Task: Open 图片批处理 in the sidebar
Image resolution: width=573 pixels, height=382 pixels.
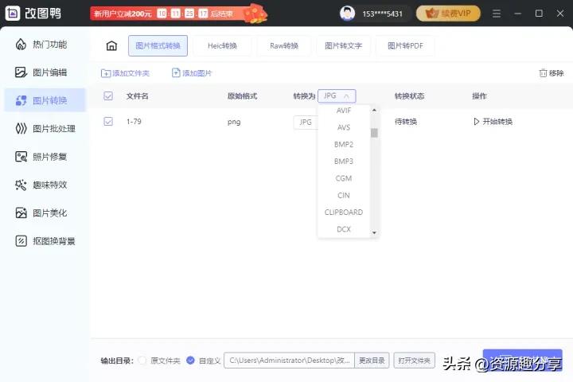Action: (45, 129)
